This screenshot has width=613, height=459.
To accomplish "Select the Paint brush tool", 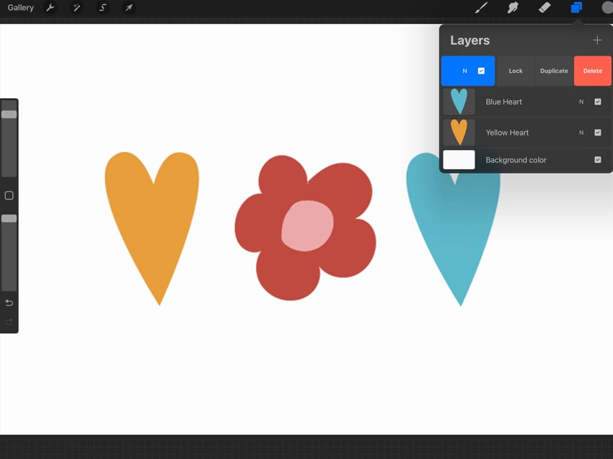I will (x=480, y=8).
